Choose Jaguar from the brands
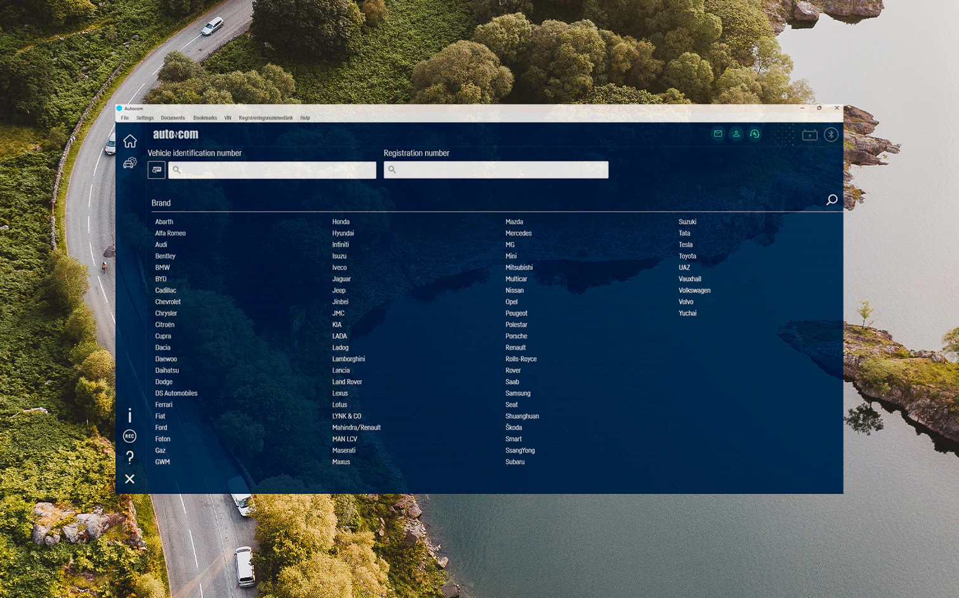Screen dimensions: 959x598 (341, 279)
